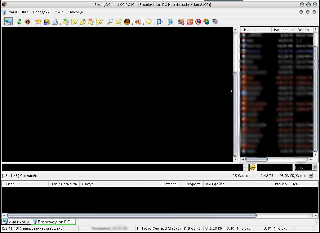
Task: Open Favorite Hubs via the yellow star icon
Action: tap(38, 22)
